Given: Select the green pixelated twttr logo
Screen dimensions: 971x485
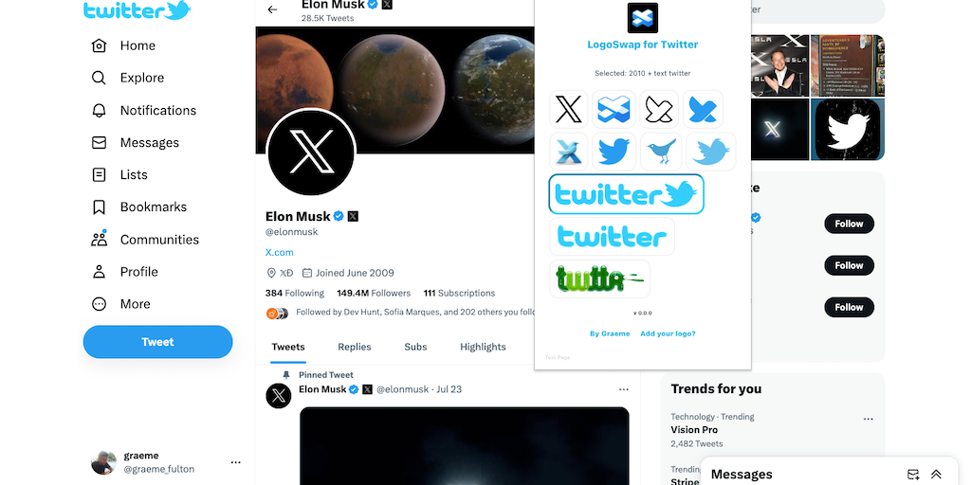Looking at the screenshot, I should [x=599, y=278].
